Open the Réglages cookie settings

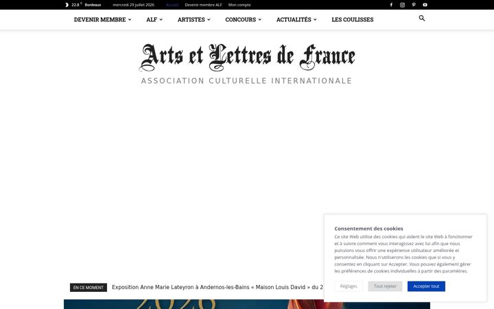click(x=349, y=286)
